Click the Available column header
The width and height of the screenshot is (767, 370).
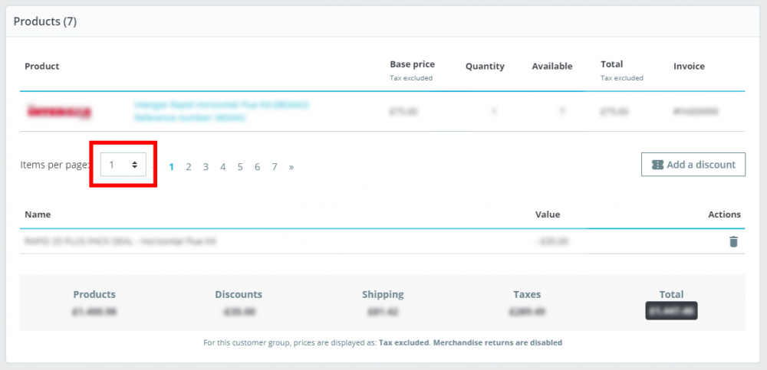coord(552,67)
